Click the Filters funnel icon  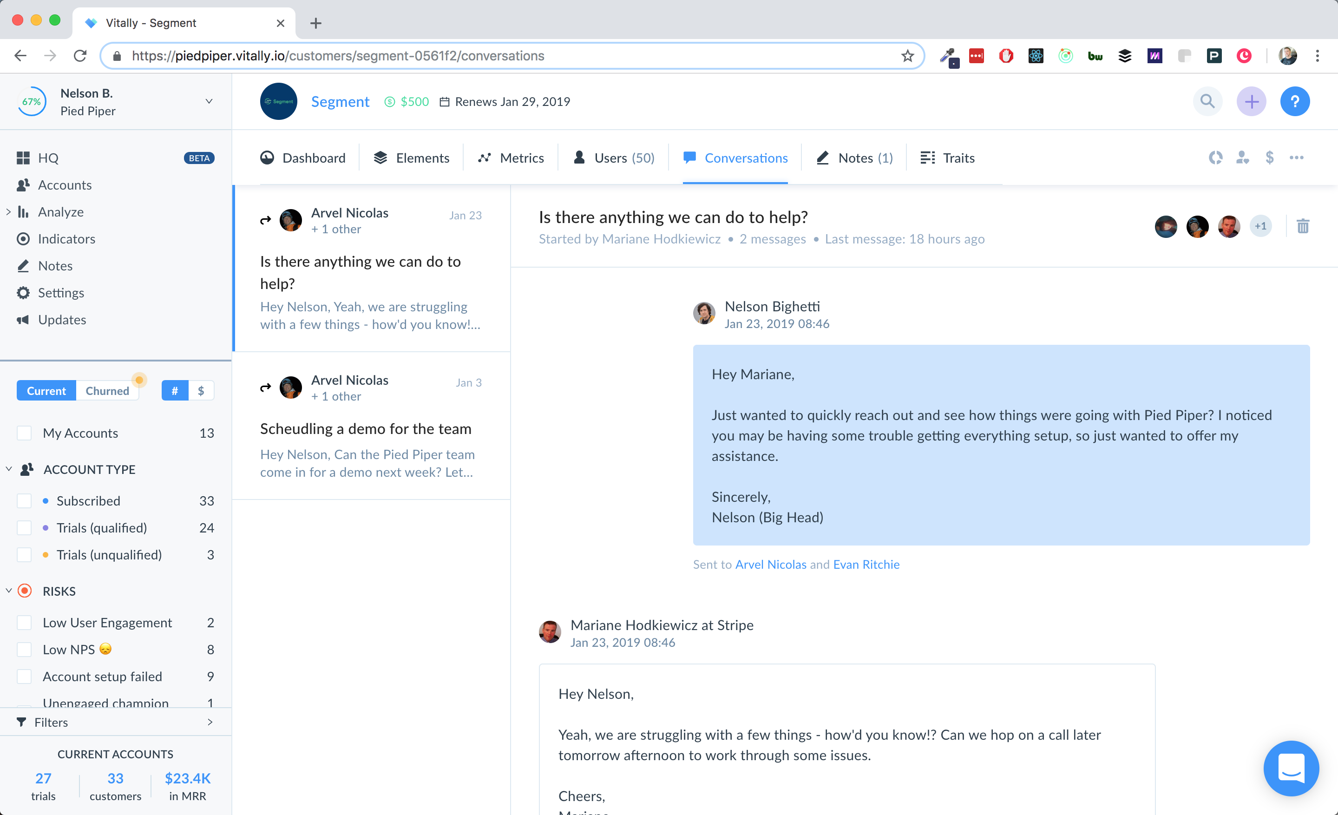(21, 722)
